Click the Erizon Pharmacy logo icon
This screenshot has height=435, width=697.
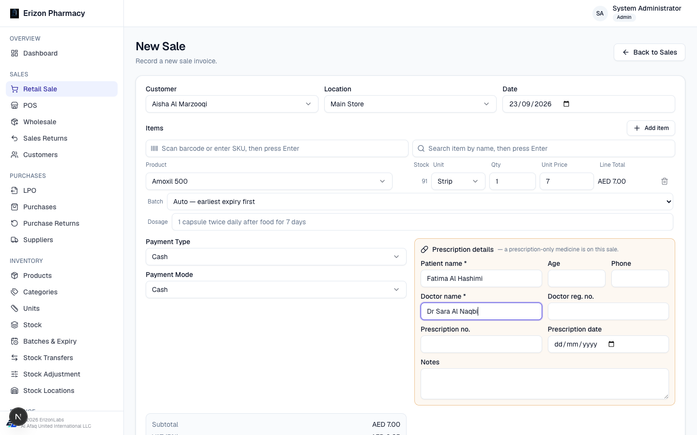[x=15, y=14]
